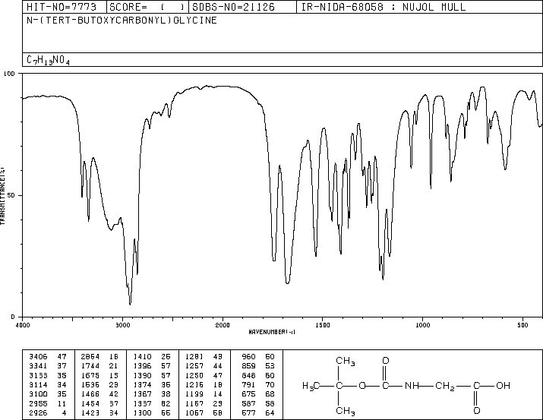The image size is (543, 420).
Task: Highlight the 1281 table value
Action: (x=194, y=357)
